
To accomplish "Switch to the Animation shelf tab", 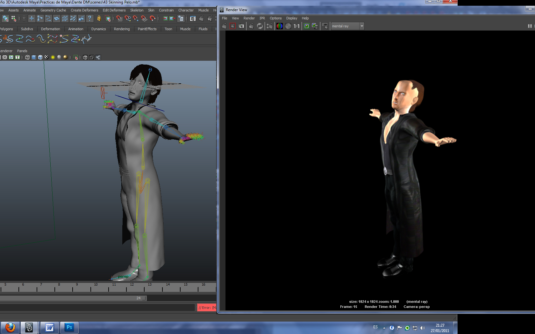I will [76, 29].
